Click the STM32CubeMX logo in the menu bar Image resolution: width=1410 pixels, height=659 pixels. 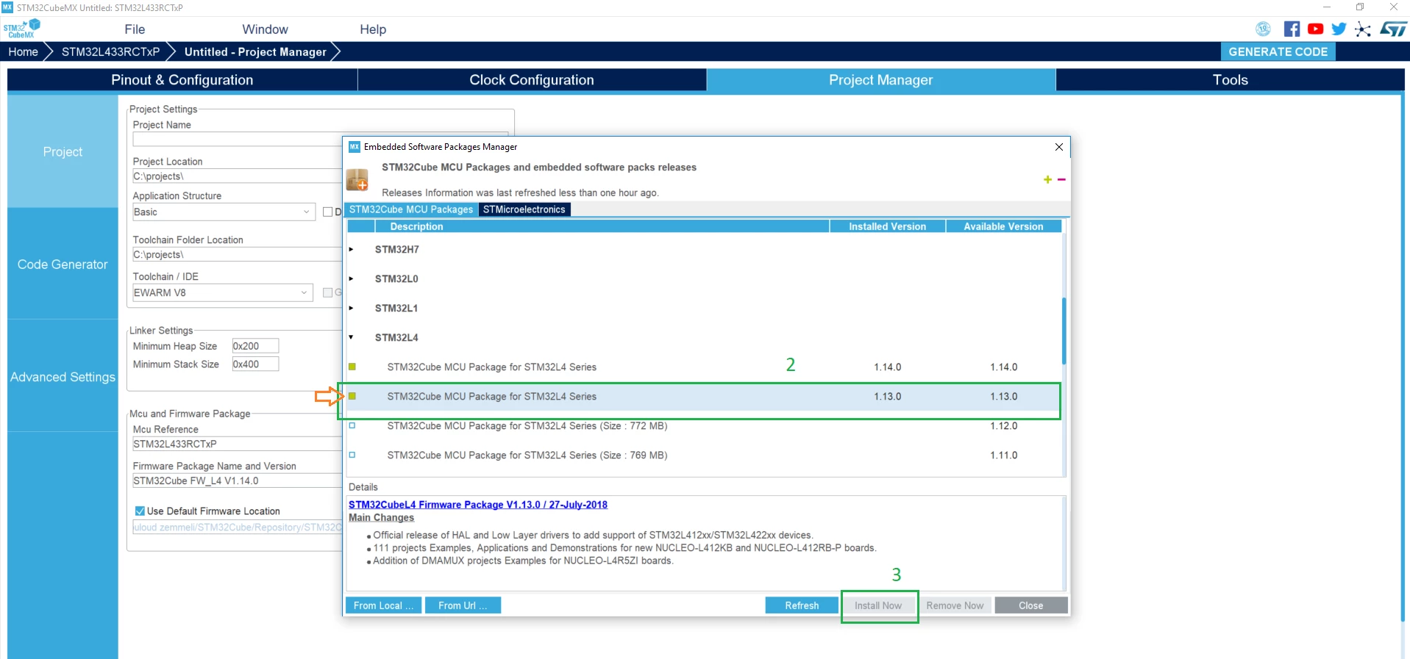(x=21, y=29)
